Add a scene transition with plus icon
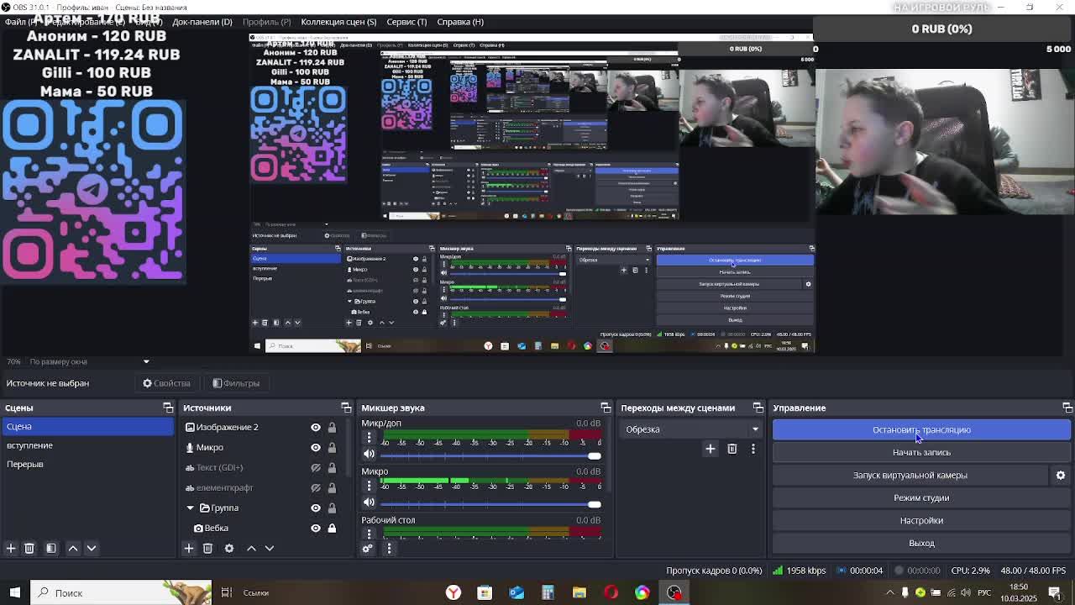This screenshot has height=605, width=1075. [x=711, y=449]
